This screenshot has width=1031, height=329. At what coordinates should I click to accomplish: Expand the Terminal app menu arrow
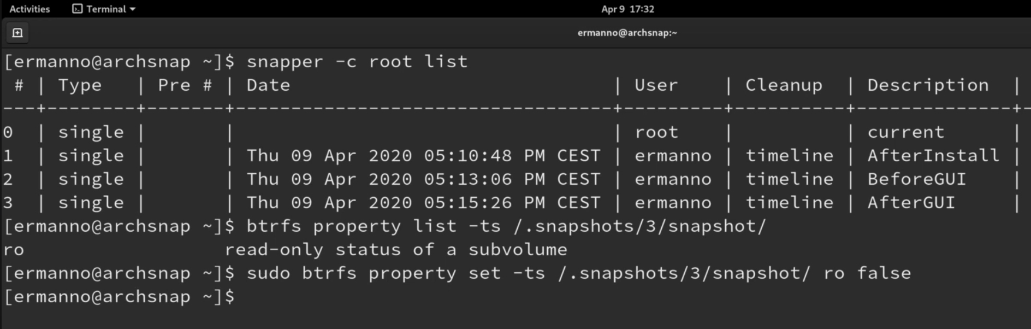pyautogui.click(x=133, y=9)
